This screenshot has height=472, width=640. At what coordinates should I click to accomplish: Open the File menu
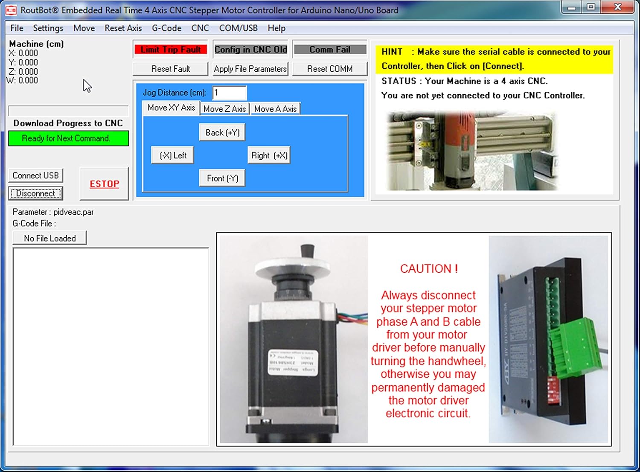pos(17,28)
